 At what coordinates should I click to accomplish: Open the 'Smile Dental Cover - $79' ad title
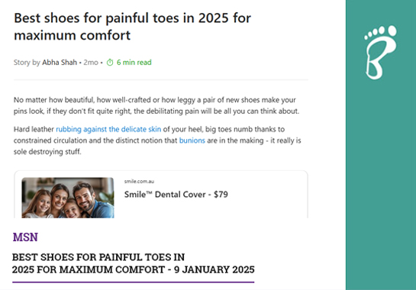coord(176,195)
